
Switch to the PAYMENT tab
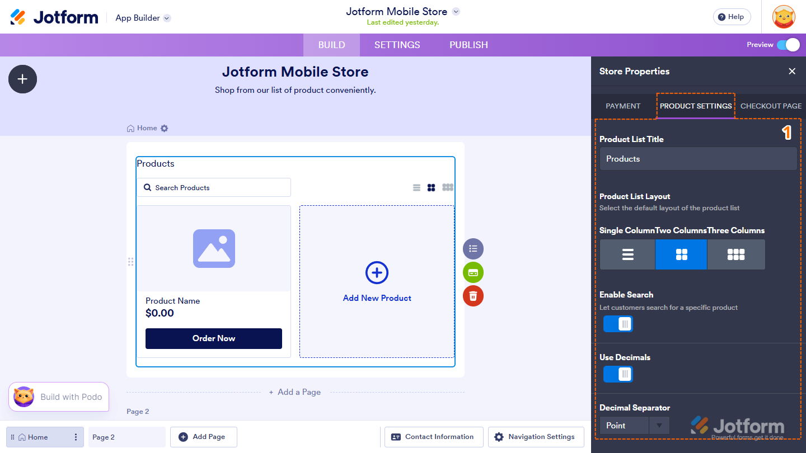[624, 106]
